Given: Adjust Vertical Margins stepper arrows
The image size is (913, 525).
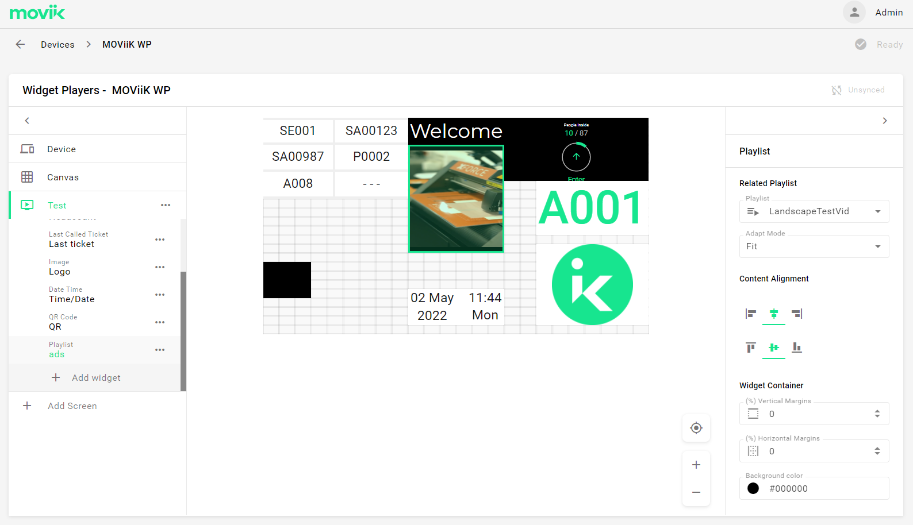Looking at the screenshot, I should (x=877, y=414).
